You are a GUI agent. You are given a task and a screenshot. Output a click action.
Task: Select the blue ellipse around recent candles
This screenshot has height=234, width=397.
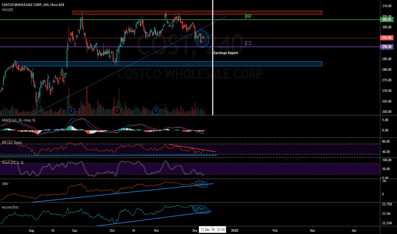pyautogui.click(x=202, y=38)
